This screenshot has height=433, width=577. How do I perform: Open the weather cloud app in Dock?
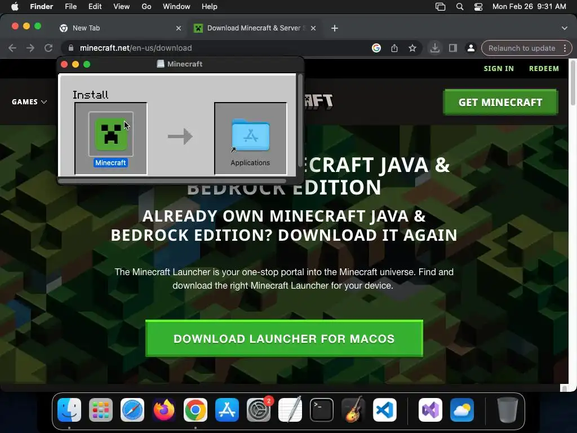[x=462, y=410]
